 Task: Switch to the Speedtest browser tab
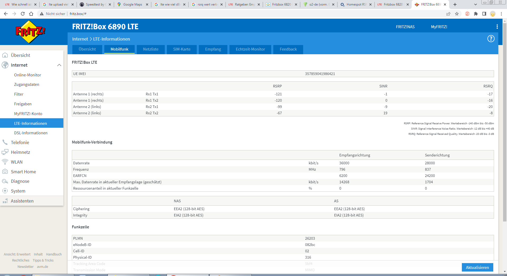click(95, 4)
